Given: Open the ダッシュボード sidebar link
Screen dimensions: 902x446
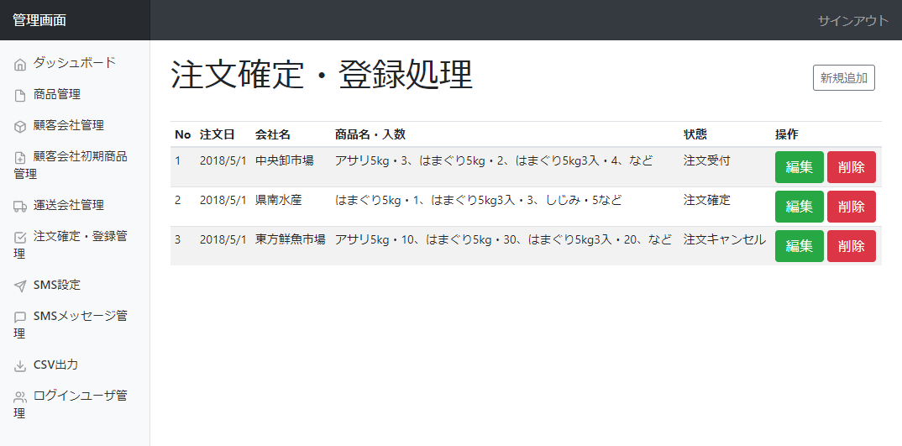Looking at the screenshot, I should pyautogui.click(x=75, y=63).
